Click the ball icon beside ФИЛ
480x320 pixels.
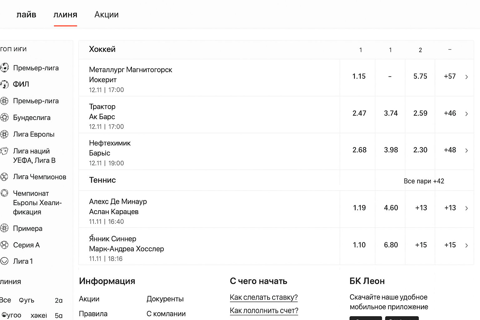point(4,84)
